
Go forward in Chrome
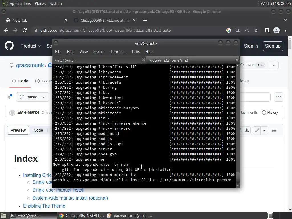point(15,30)
